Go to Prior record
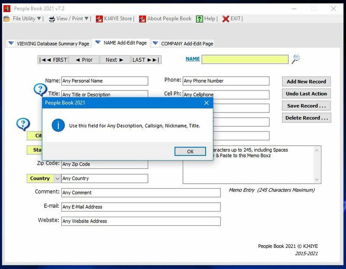 (x=84, y=60)
